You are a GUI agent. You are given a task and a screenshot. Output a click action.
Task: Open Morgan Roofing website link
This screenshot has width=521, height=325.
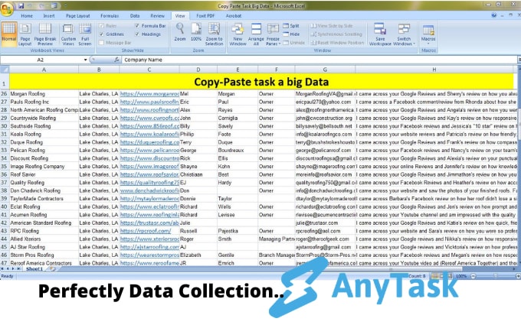coord(149,94)
